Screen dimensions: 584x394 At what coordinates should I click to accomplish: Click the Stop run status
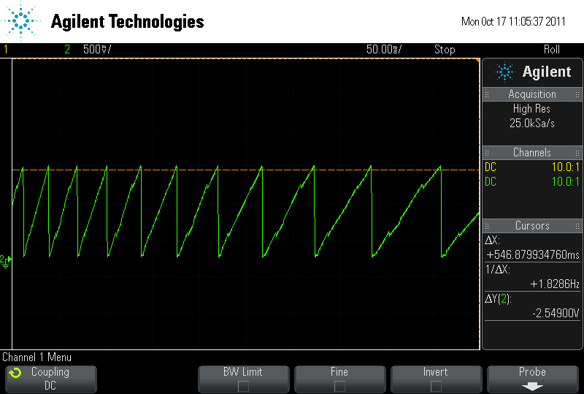(445, 49)
